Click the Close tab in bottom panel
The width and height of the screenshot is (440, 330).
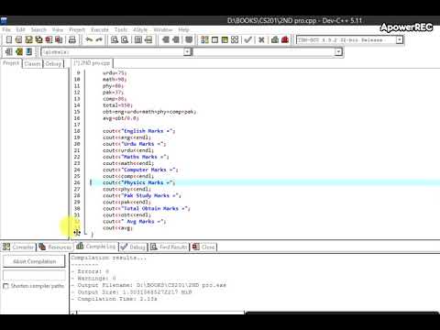click(x=203, y=247)
